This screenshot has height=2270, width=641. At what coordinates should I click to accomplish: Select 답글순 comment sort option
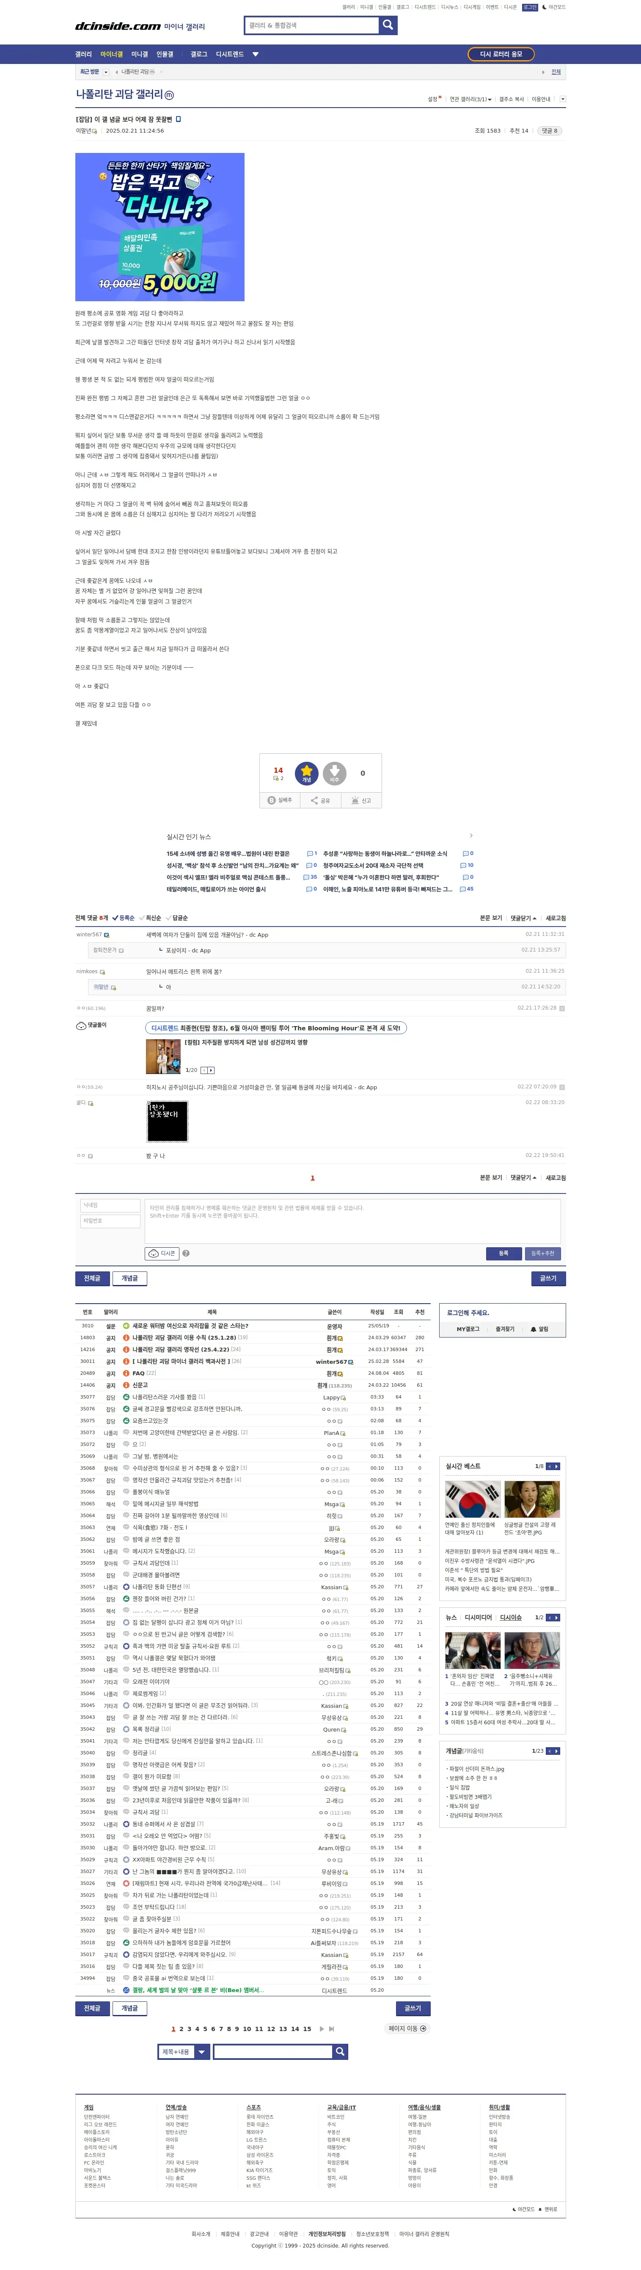coord(178,918)
